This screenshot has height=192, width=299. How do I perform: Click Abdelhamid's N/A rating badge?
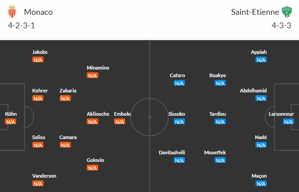pos(261,98)
